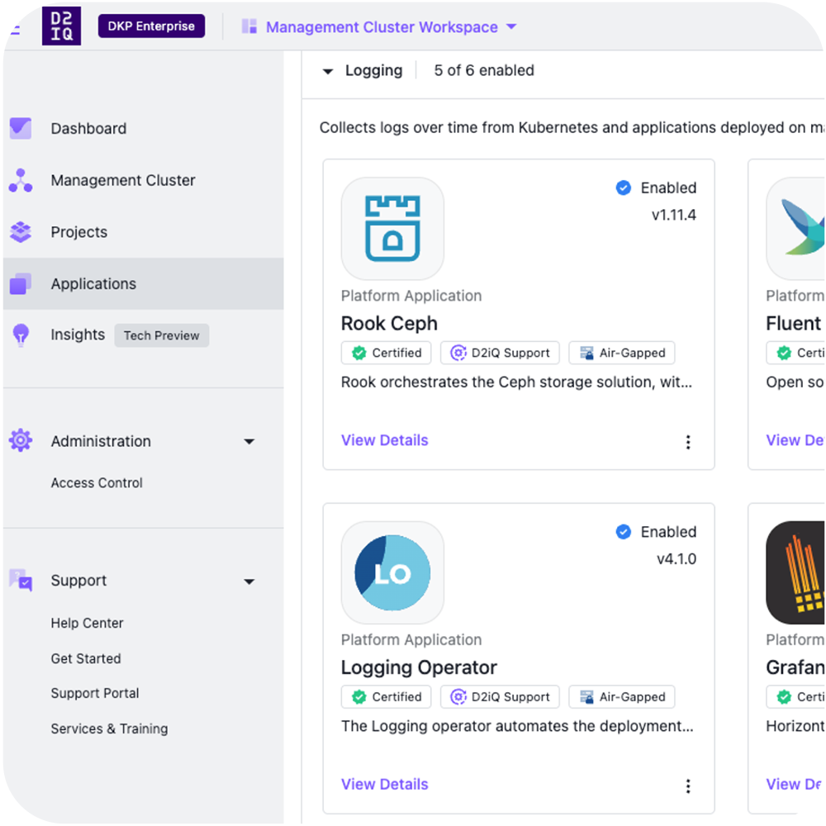Open the hamburger menu icon
The width and height of the screenshot is (826, 826).
click(x=12, y=26)
